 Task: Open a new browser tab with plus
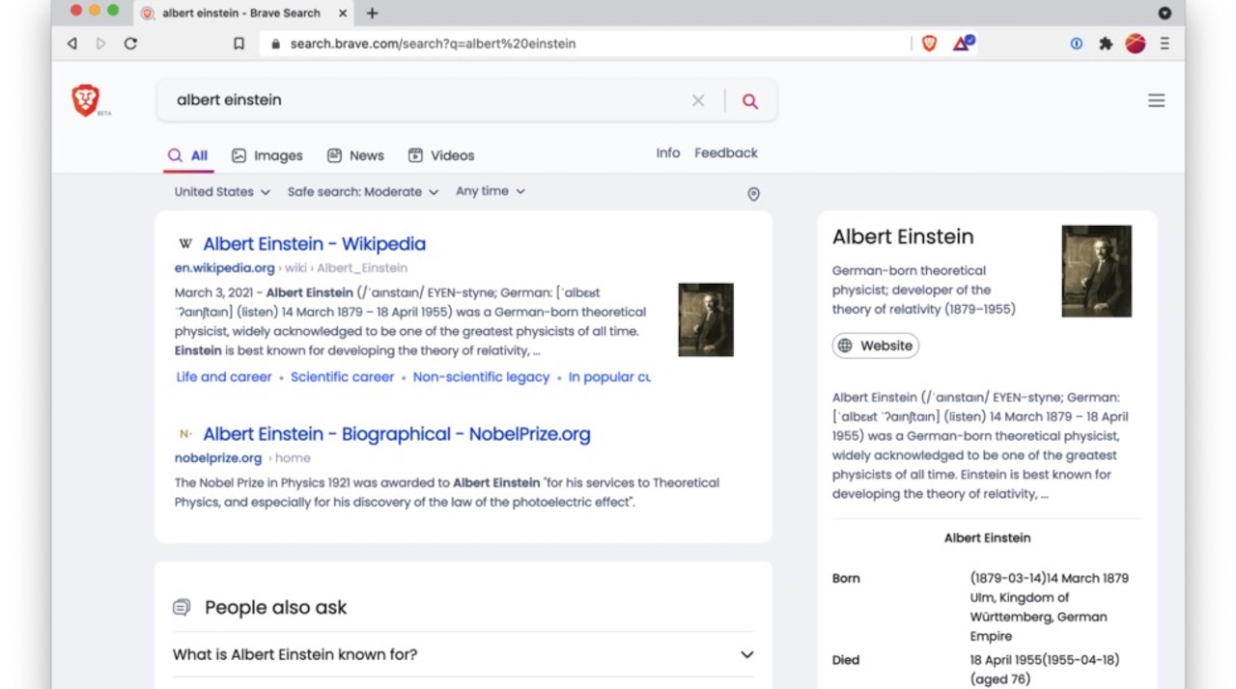click(x=372, y=13)
